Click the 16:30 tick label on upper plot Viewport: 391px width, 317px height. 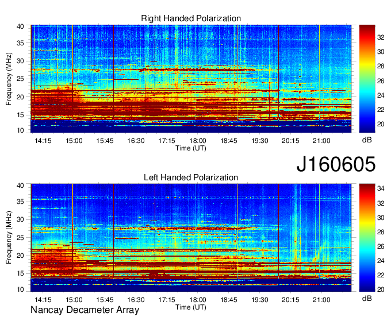click(136, 141)
